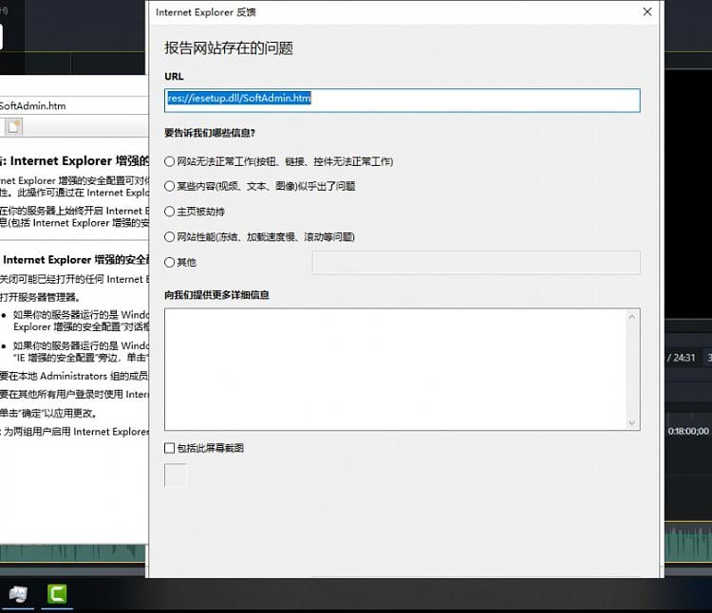
Task: Enable '包括此屏幕截图' checkbox
Action: [169, 448]
